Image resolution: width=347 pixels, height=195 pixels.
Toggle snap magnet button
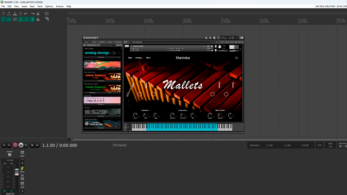32,19
